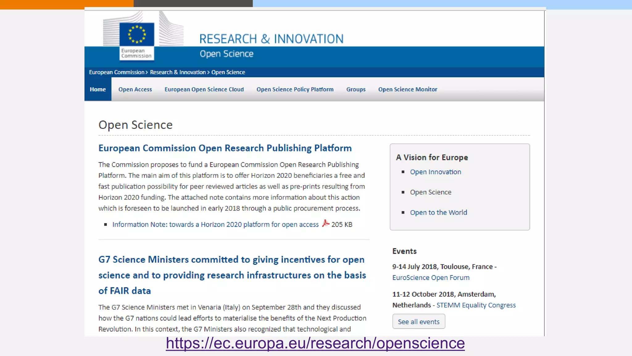Image resolution: width=632 pixels, height=356 pixels.
Task: Follow the Open Innovation link
Action: pos(435,172)
